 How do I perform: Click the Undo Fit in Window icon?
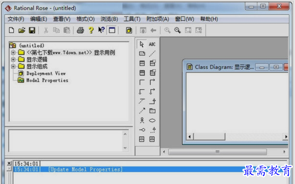click(199, 30)
